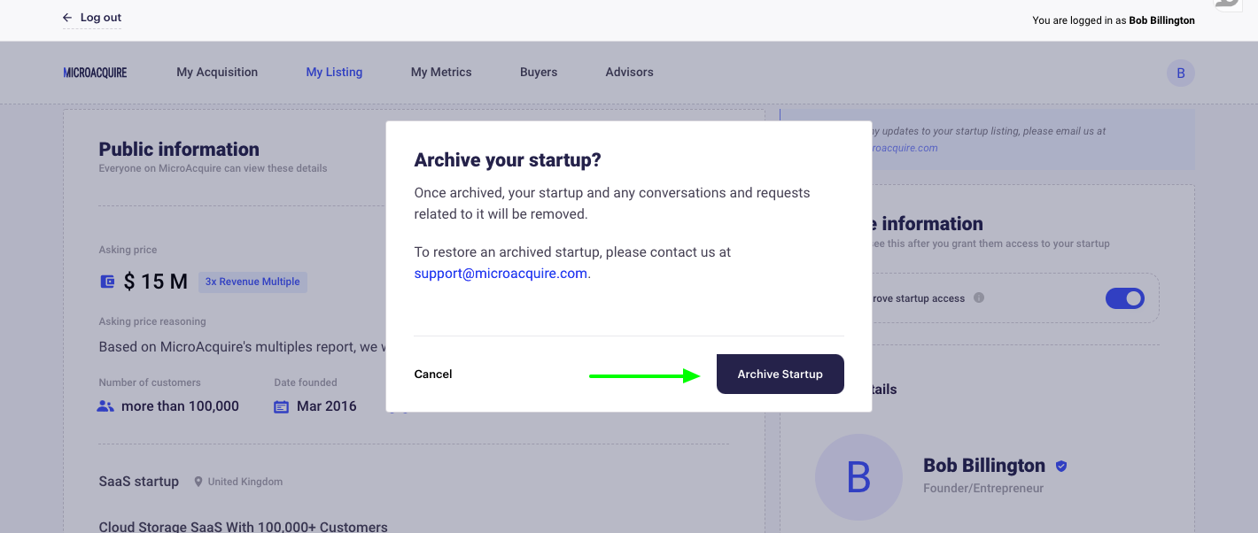This screenshot has width=1258, height=533.
Task: Click the customers people icon
Action: (x=106, y=406)
